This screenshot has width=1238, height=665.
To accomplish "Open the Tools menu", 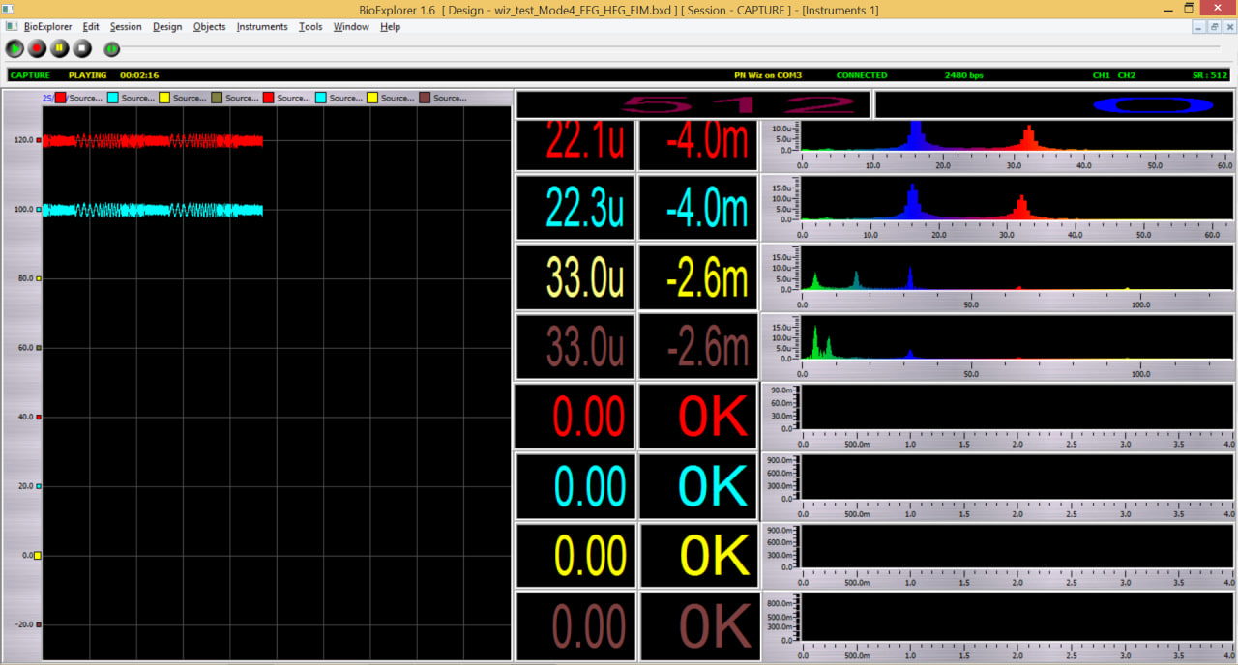I will (310, 27).
